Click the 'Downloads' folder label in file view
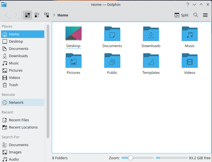 coord(151,46)
